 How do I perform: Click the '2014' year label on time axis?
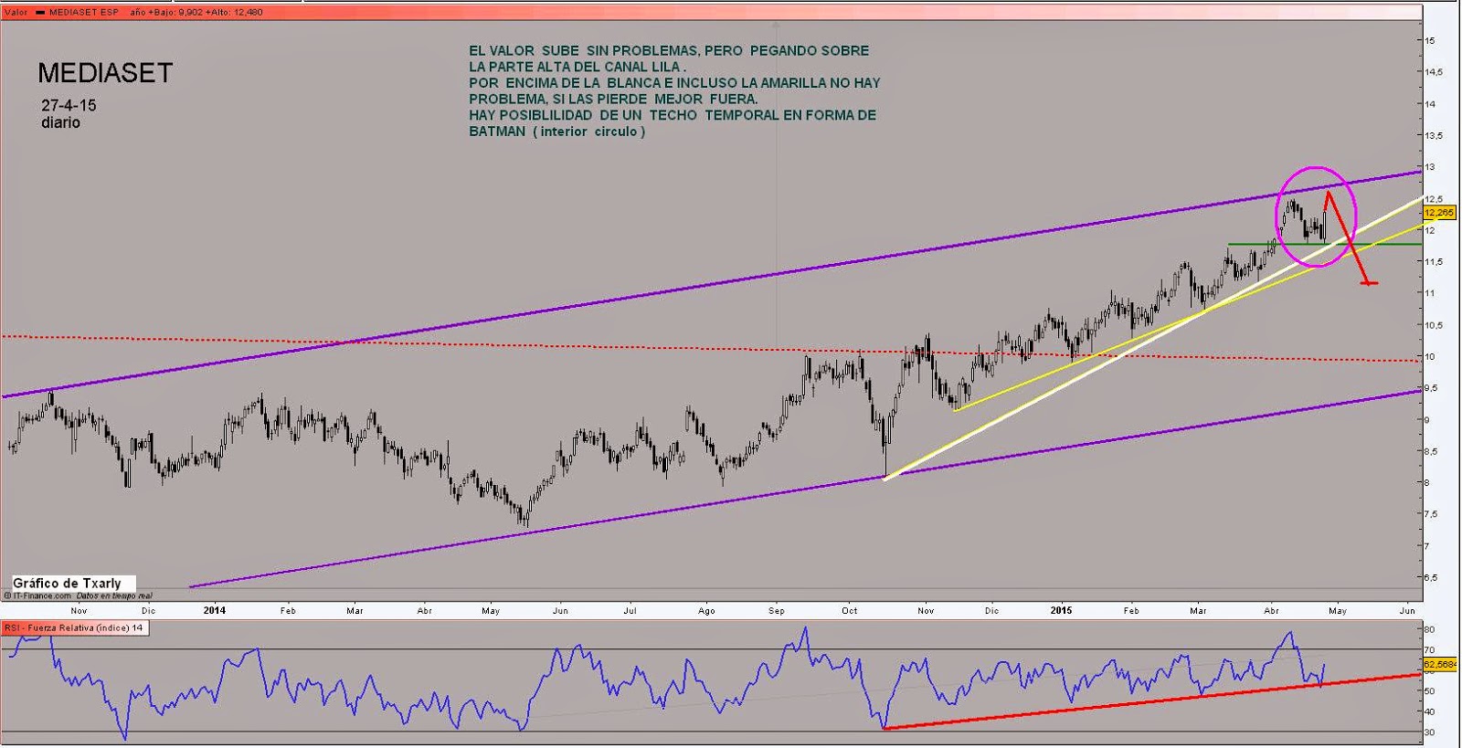[214, 610]
